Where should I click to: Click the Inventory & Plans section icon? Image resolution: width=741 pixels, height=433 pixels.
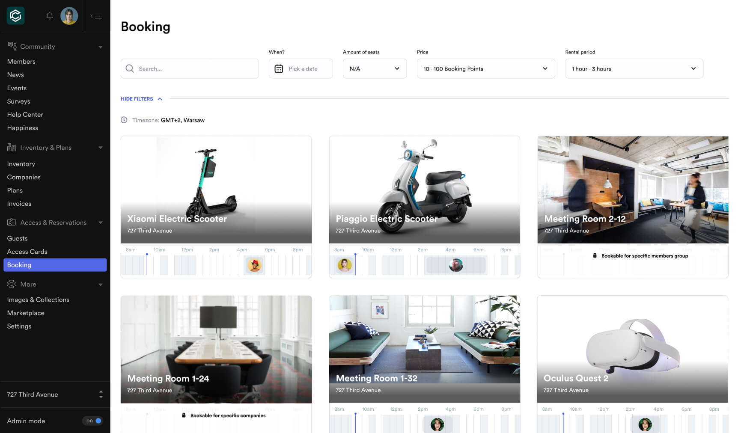pyautogui.click(x=12, y=147)
